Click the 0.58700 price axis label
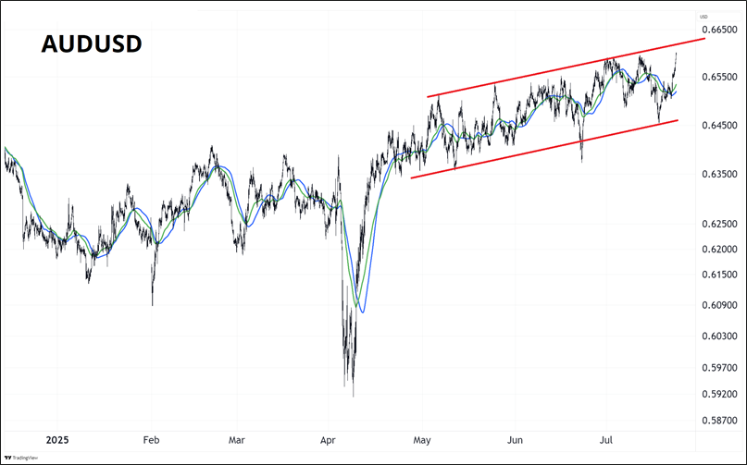This screenshot has width=747, height=465. pos(721,420)
